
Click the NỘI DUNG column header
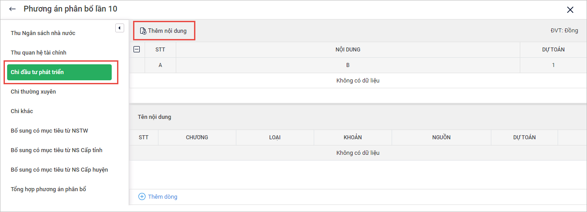click(348, 50)
